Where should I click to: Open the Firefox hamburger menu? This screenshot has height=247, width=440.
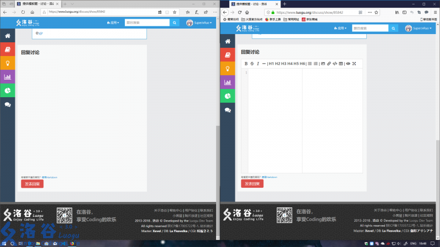tap(435, 12)
